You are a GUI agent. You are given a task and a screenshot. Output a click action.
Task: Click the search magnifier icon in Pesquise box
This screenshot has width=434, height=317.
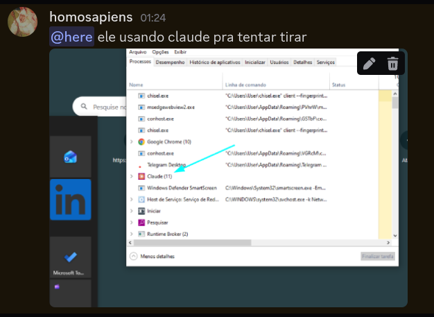point(84,106)
